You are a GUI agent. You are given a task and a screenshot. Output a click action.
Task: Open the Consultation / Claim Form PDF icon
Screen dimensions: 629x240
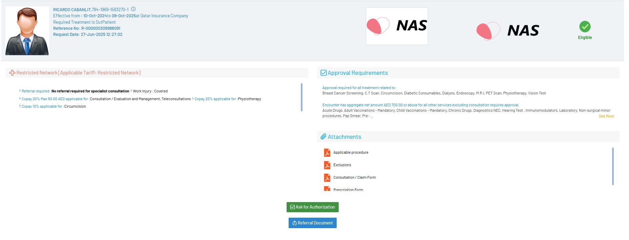point(327,178)
